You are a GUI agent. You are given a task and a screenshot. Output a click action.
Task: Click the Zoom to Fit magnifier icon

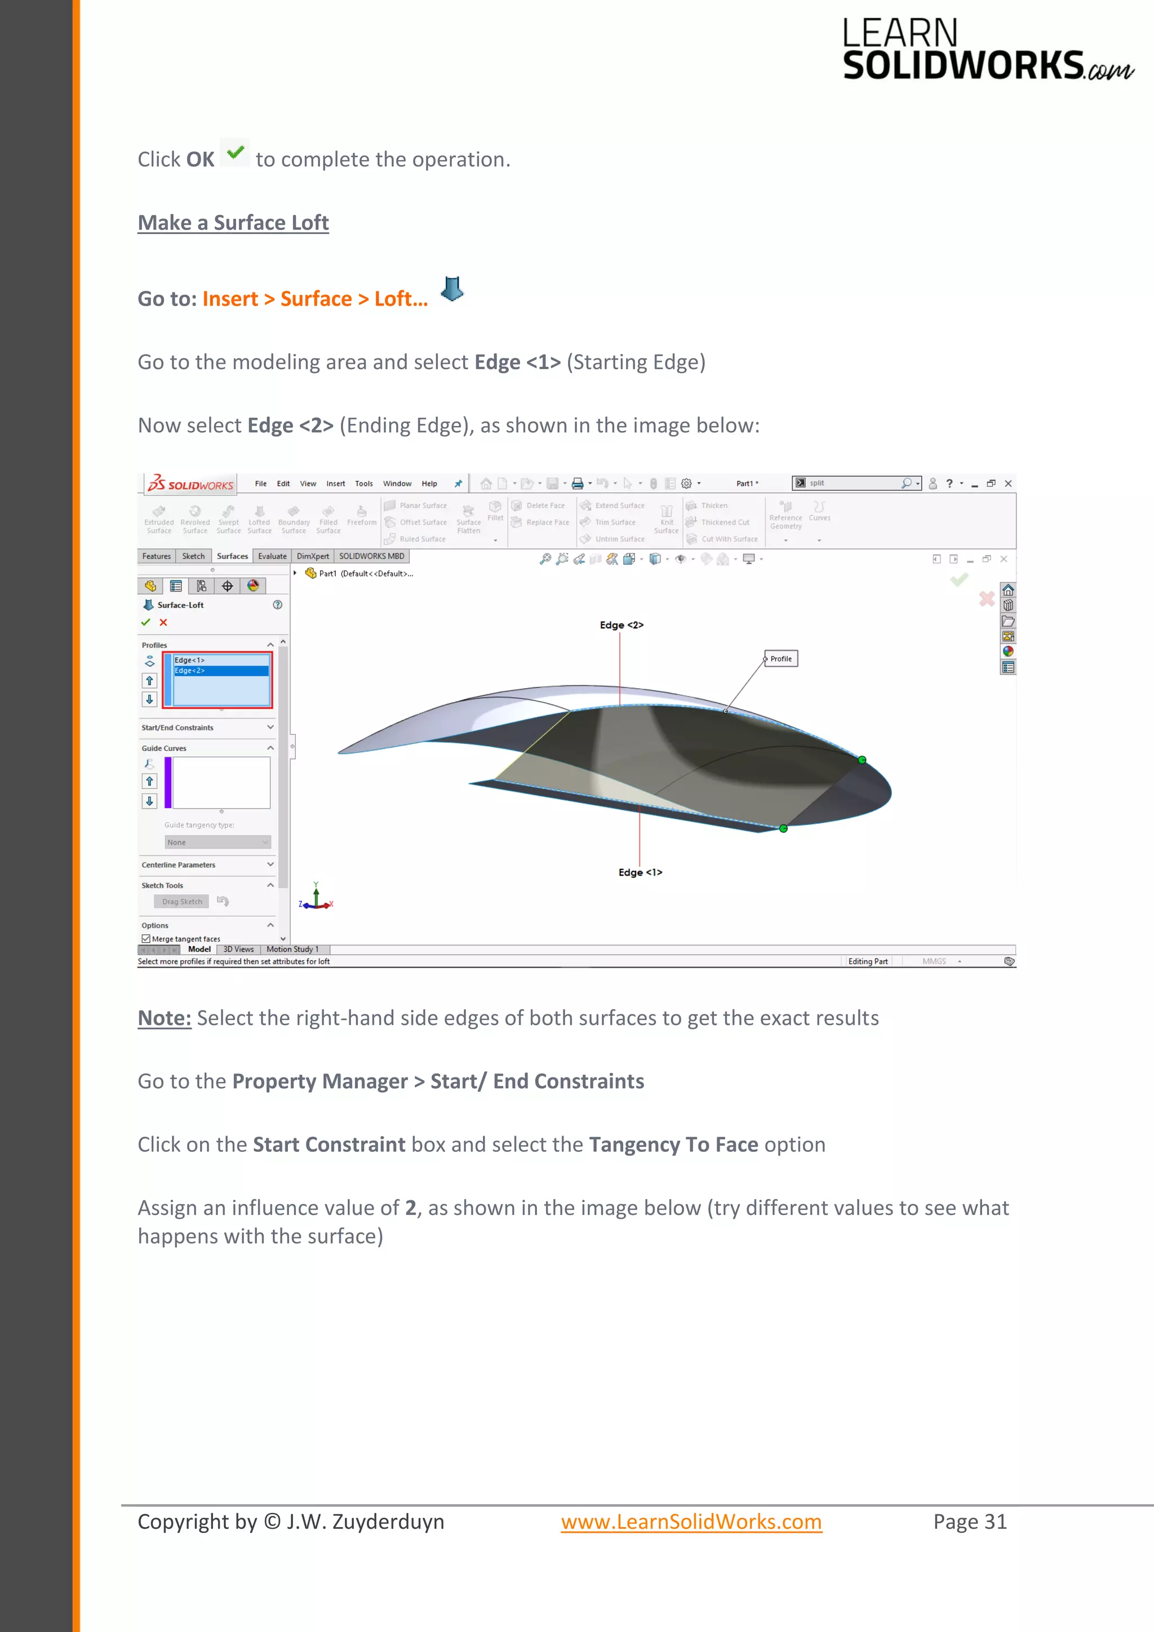pyautogui.click(x=545, y=560)
